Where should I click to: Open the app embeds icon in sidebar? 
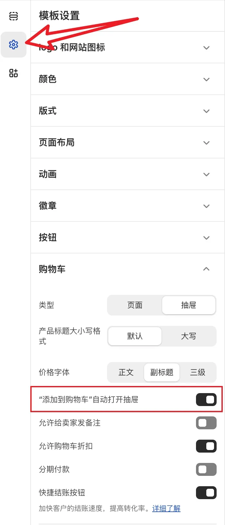tap(14, 73)
